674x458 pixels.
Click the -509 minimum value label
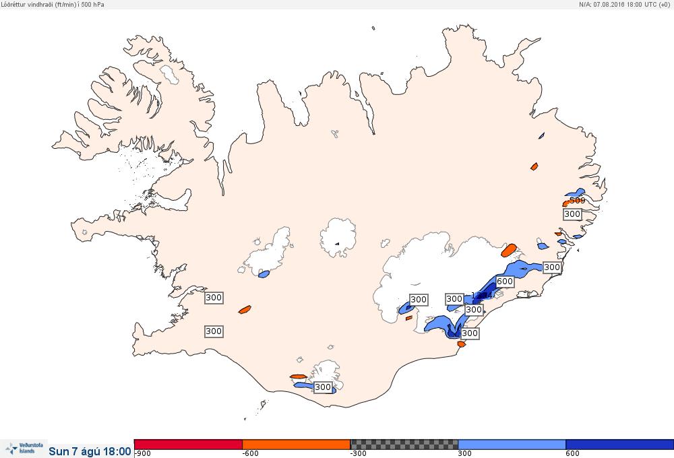(x=576, y=201)
